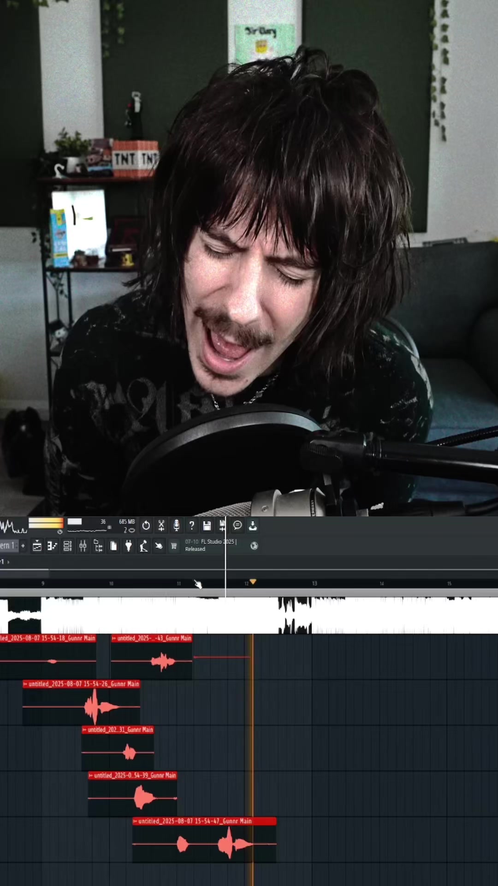This screenshot has height=886, width=498.
Task: Add a new pattern with plus button
Action: click(x=23, y=546)
